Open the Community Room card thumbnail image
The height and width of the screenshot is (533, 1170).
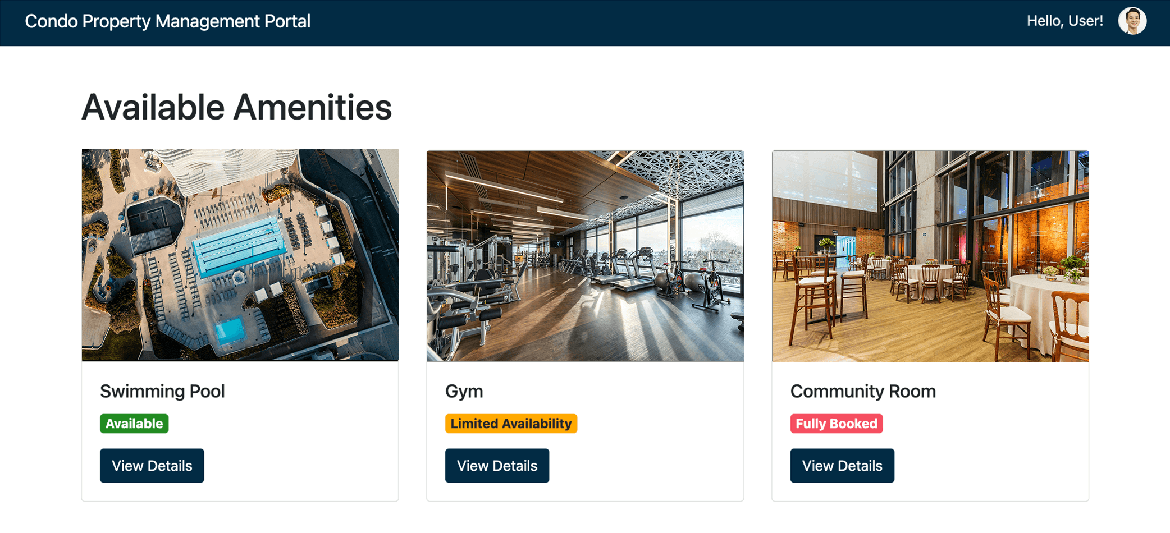(930, 254)
